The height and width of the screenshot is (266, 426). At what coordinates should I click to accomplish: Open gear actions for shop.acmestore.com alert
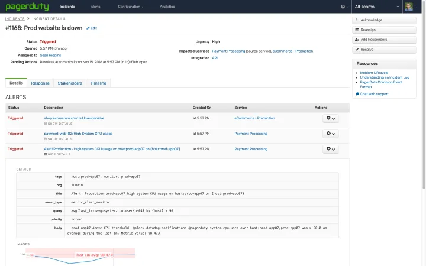pyautogui.click(x=331, y=118)
